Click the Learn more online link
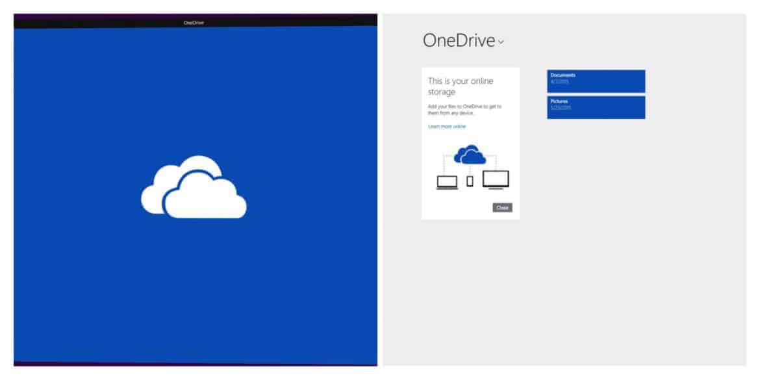Viewport: 760px width, 380px height. tap(447, 127)
